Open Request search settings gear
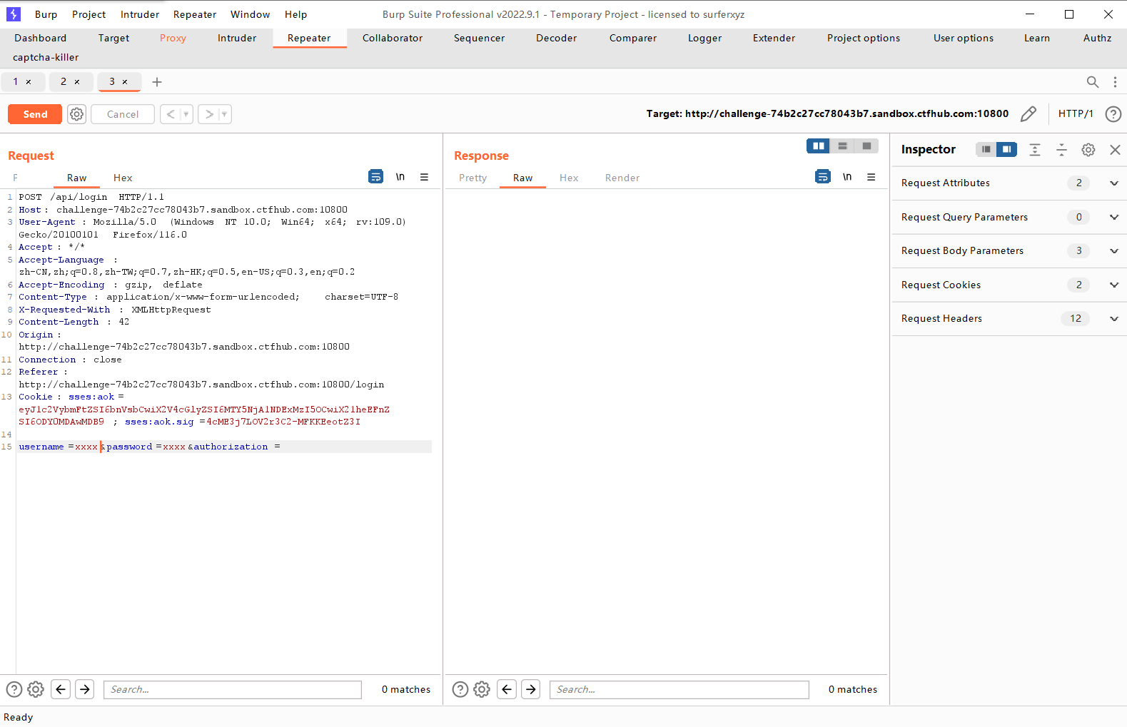Screen dimensions: 1127x727 [x=36, y=689]
